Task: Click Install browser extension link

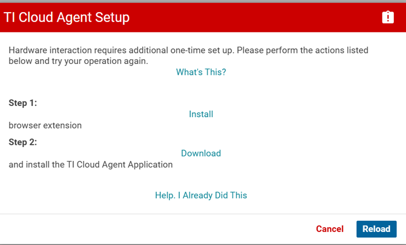Action: point(201,114)
